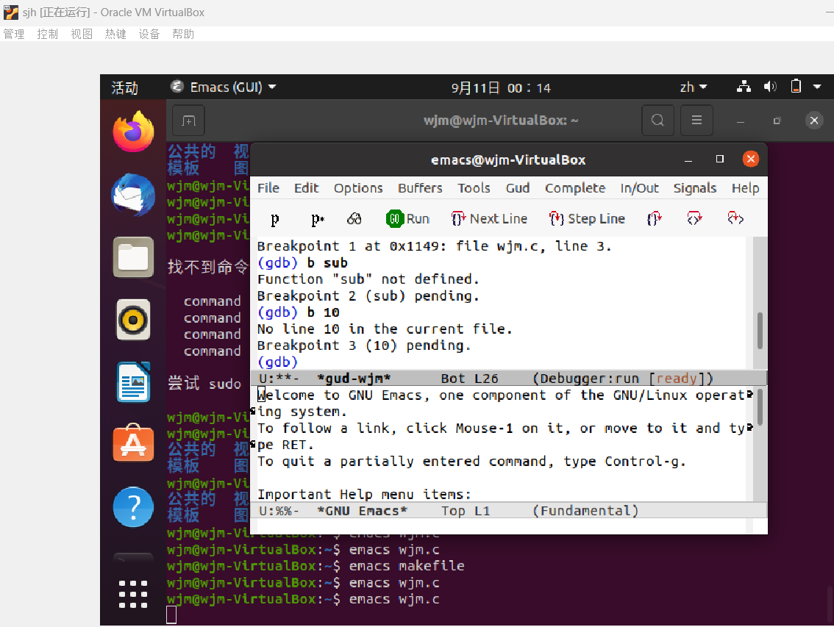Click the network status icon in top bar
Screen dimensions: 834x627
click(x=744, y=86)
